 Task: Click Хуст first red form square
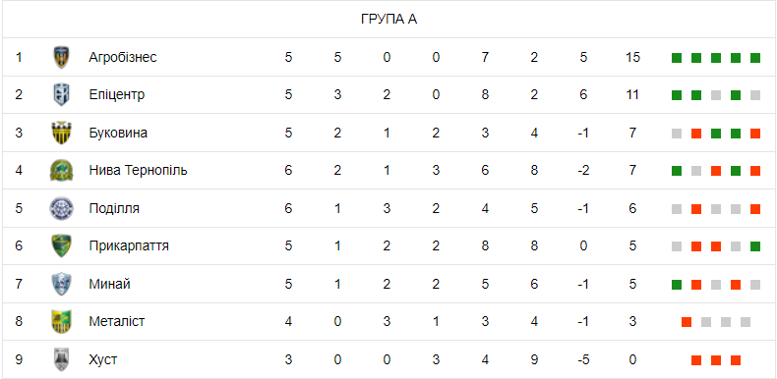pyautogui.click(x=696, y=359)
